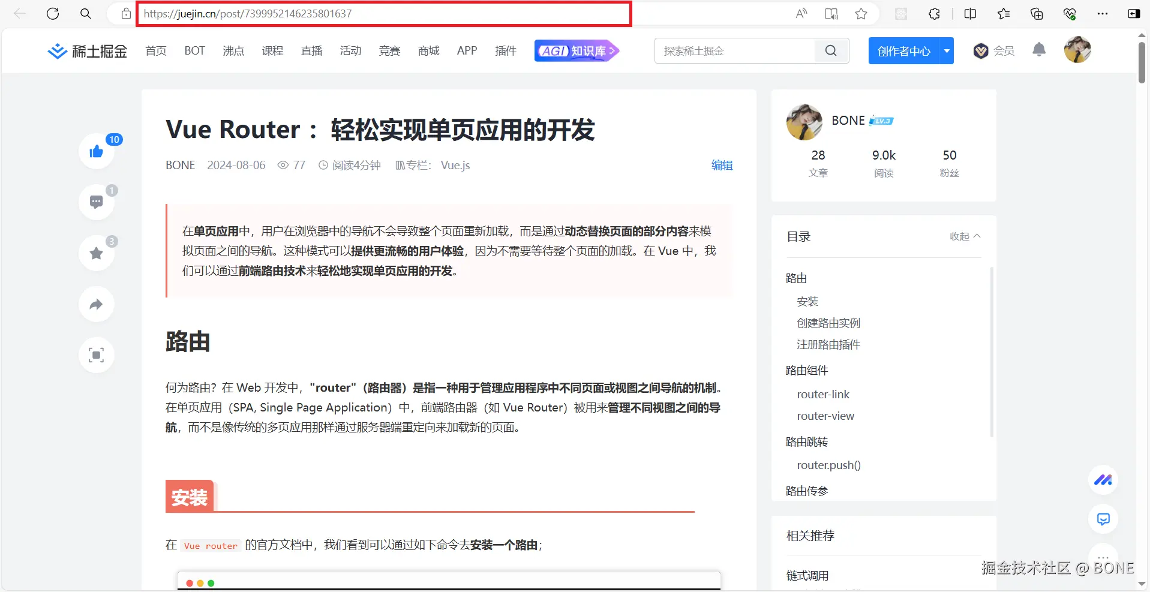
Task: Collect the article using the star icon
Action: coord(96,253)
